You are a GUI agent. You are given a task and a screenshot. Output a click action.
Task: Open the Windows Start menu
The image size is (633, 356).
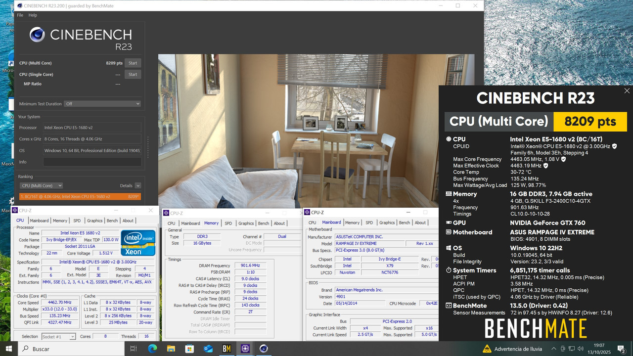coord(9,349)
